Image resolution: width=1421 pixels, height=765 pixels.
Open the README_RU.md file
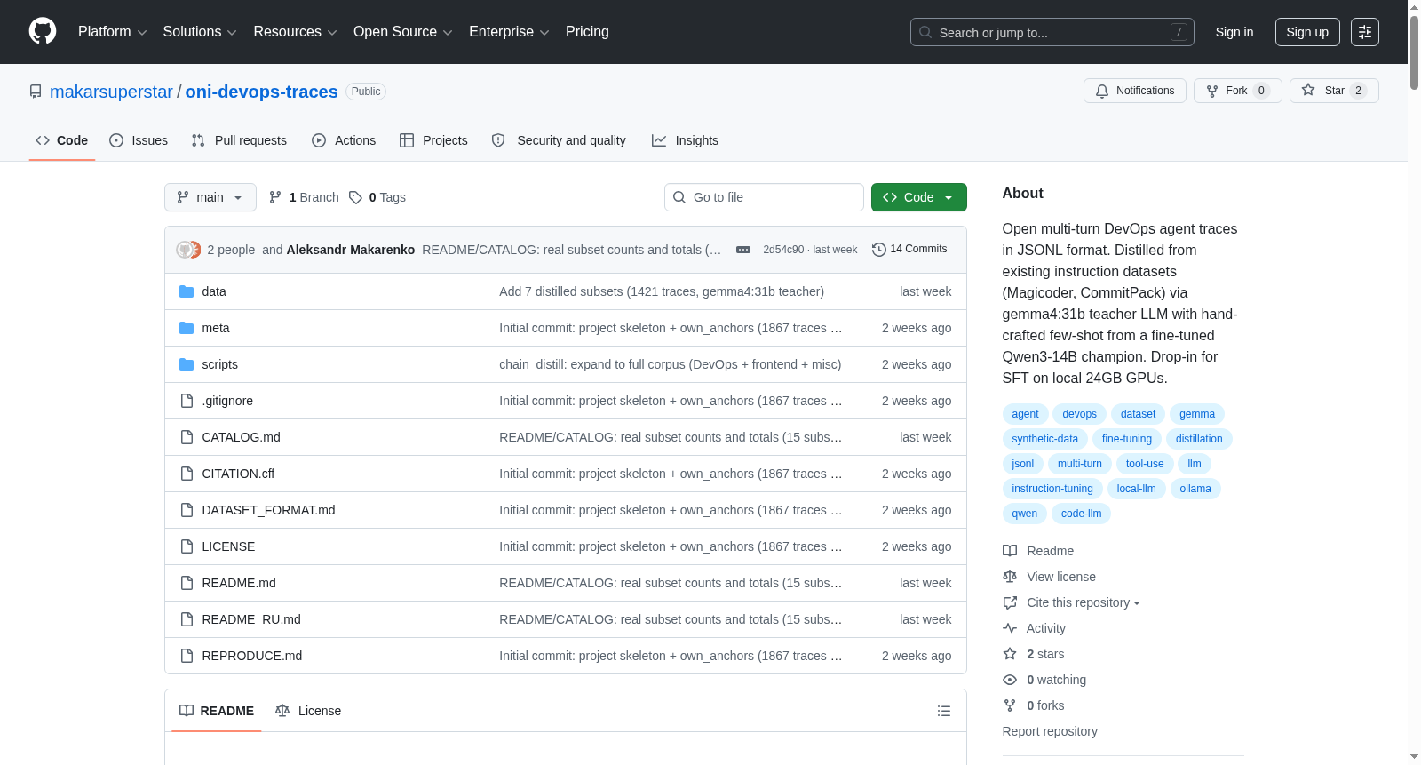pos(251,619)
